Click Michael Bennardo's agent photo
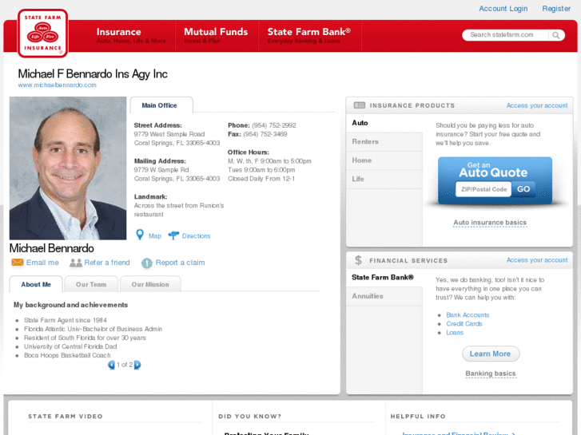Screen dimensions: 581x435 (68, 168)
